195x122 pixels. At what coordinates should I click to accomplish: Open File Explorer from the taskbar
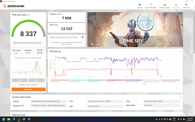pyautogui.click(x=9, y=119)
